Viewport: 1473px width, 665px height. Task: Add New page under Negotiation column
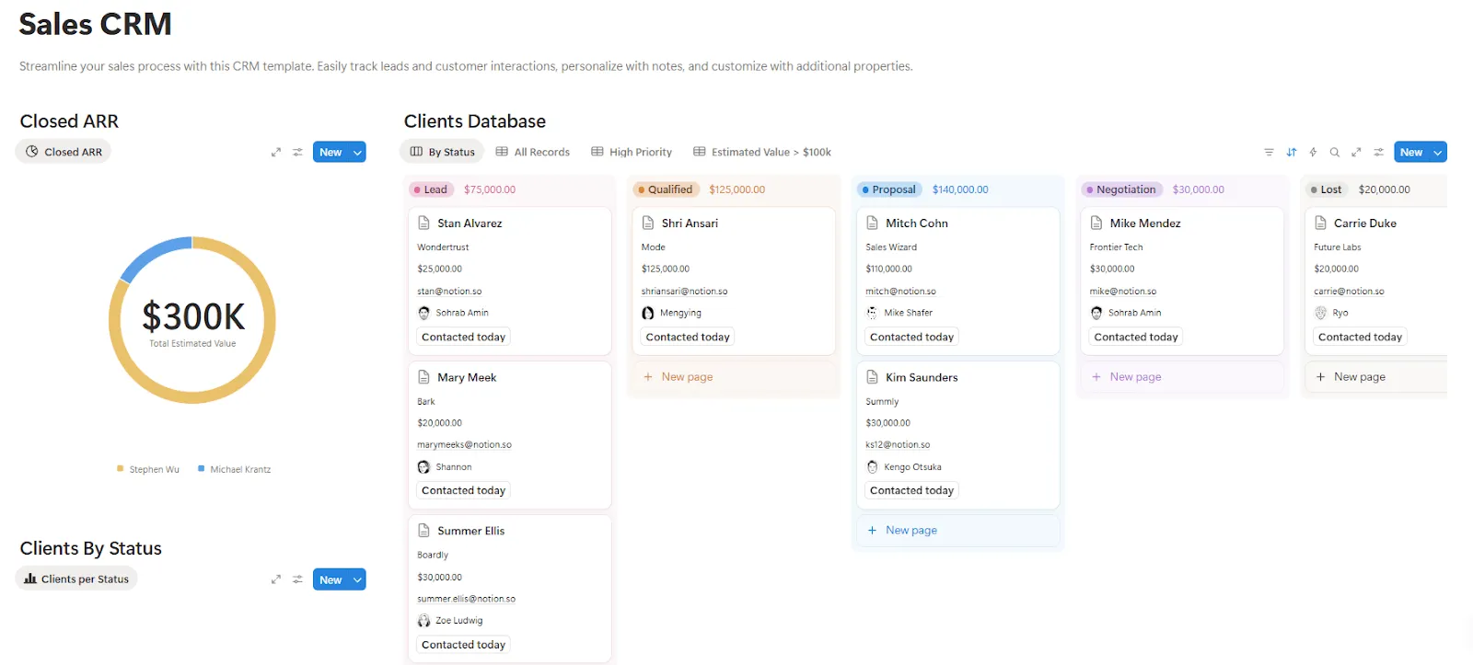pyautogui.click(x=1182, y=377)
